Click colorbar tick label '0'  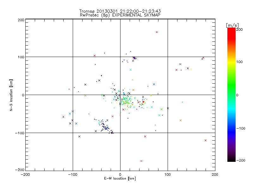tap(237, 95)
